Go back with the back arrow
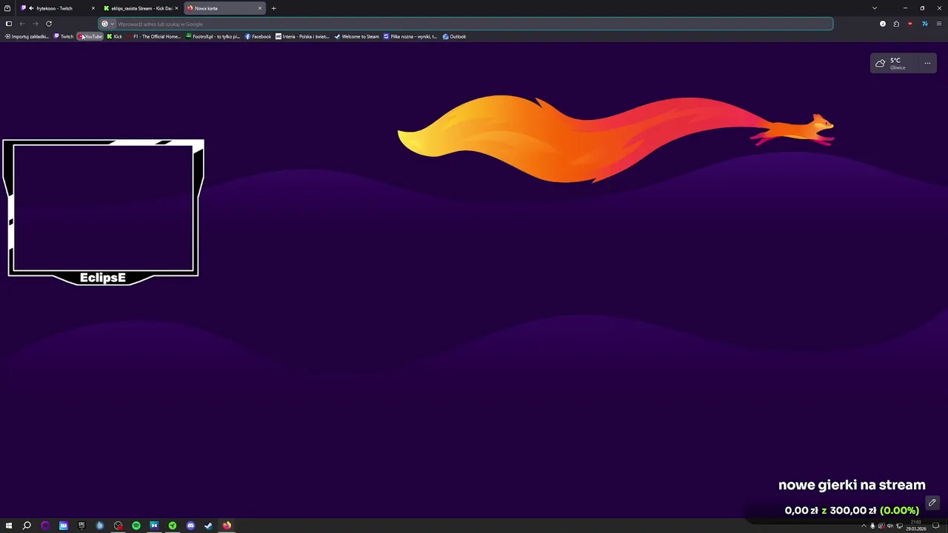948x533 pixels. click(22, 24)
